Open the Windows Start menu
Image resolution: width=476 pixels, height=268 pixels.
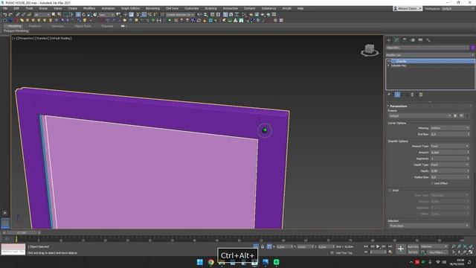(200, 262)
